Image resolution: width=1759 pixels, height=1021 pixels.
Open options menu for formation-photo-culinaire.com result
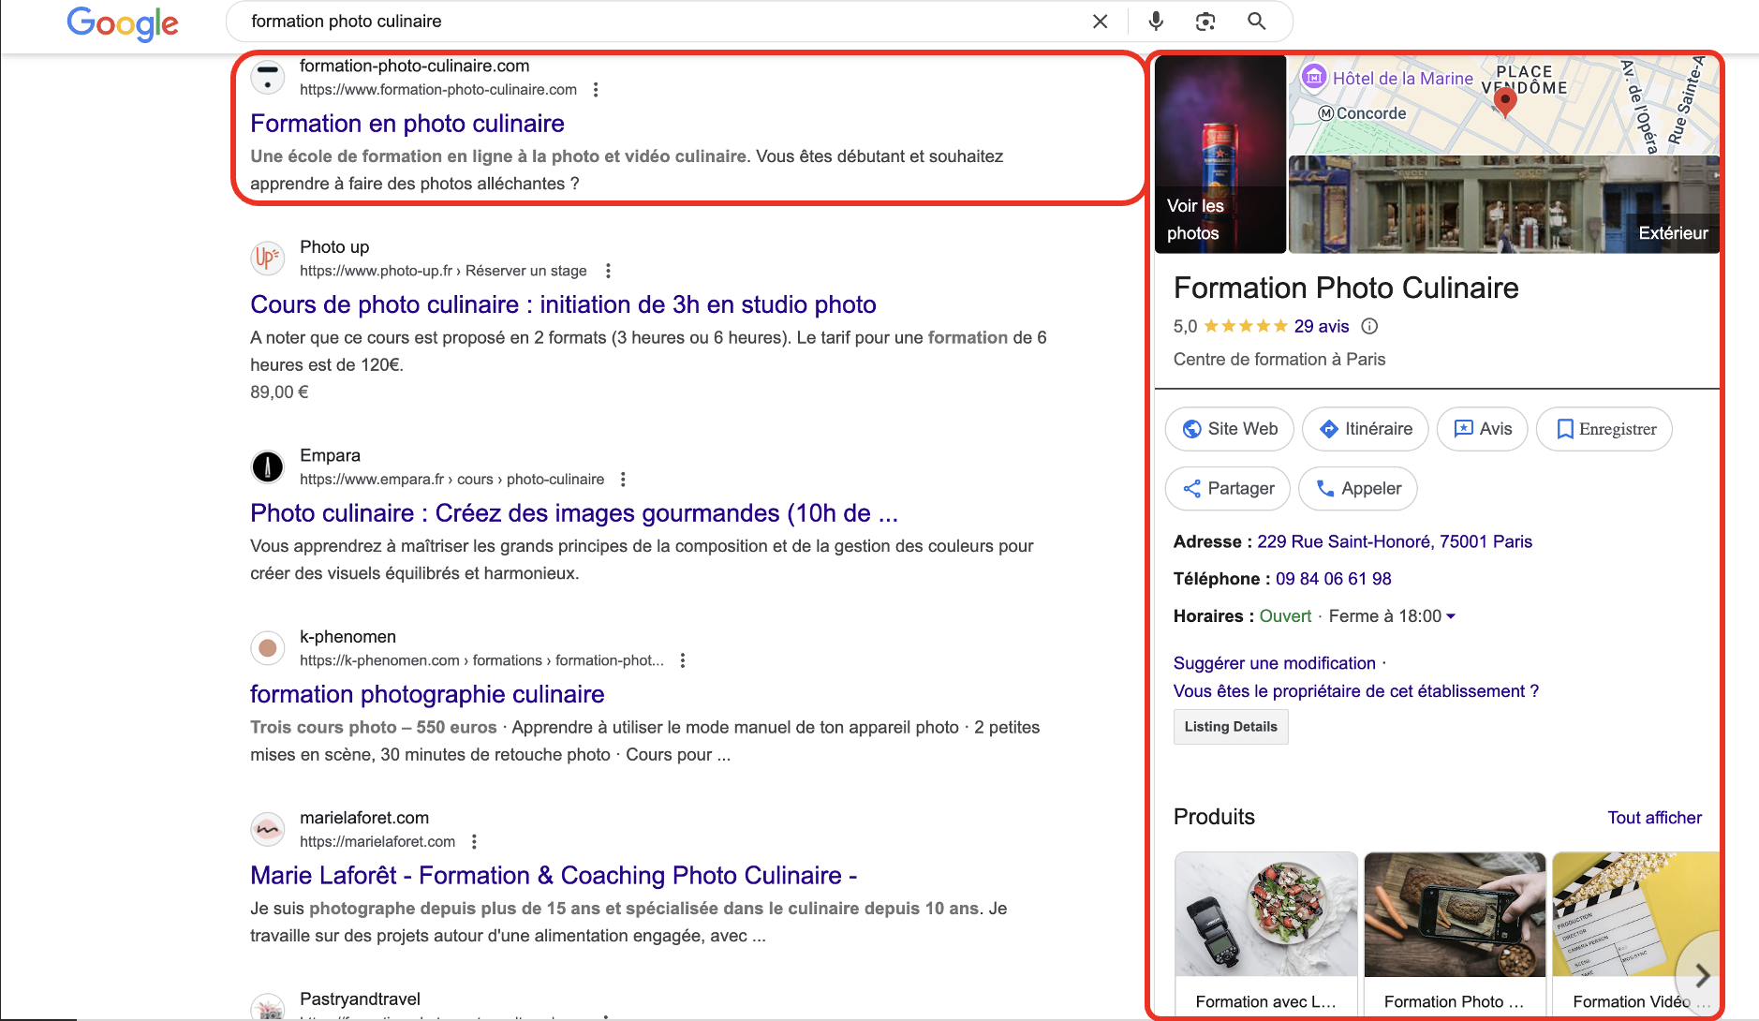tap(596, 90)
